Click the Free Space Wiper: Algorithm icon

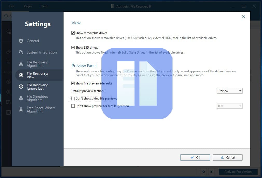[21, 109]
